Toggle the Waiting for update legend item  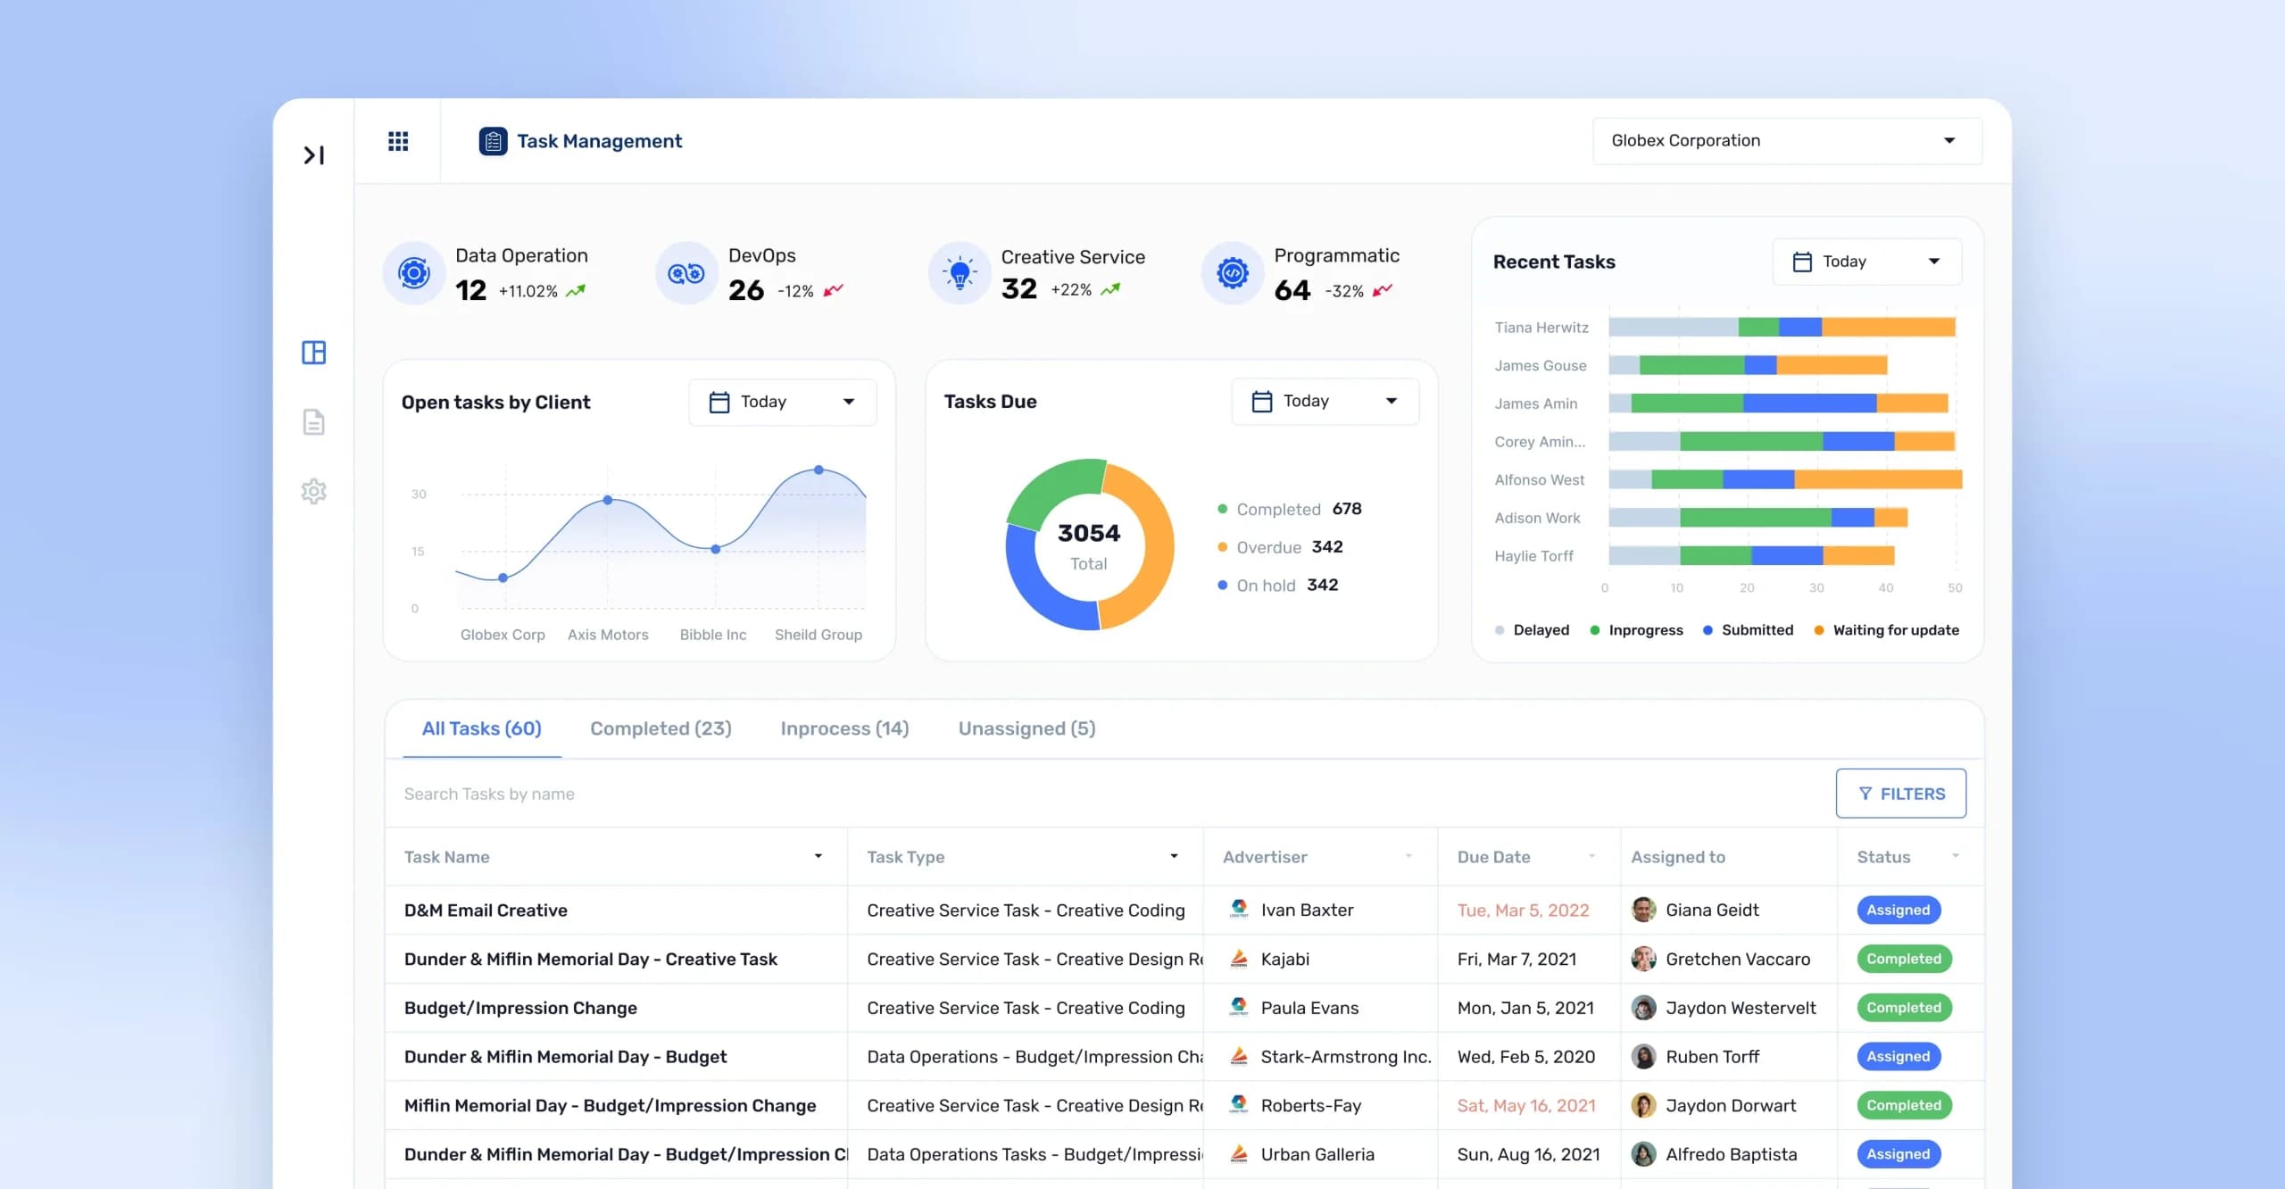(1886, 630)
